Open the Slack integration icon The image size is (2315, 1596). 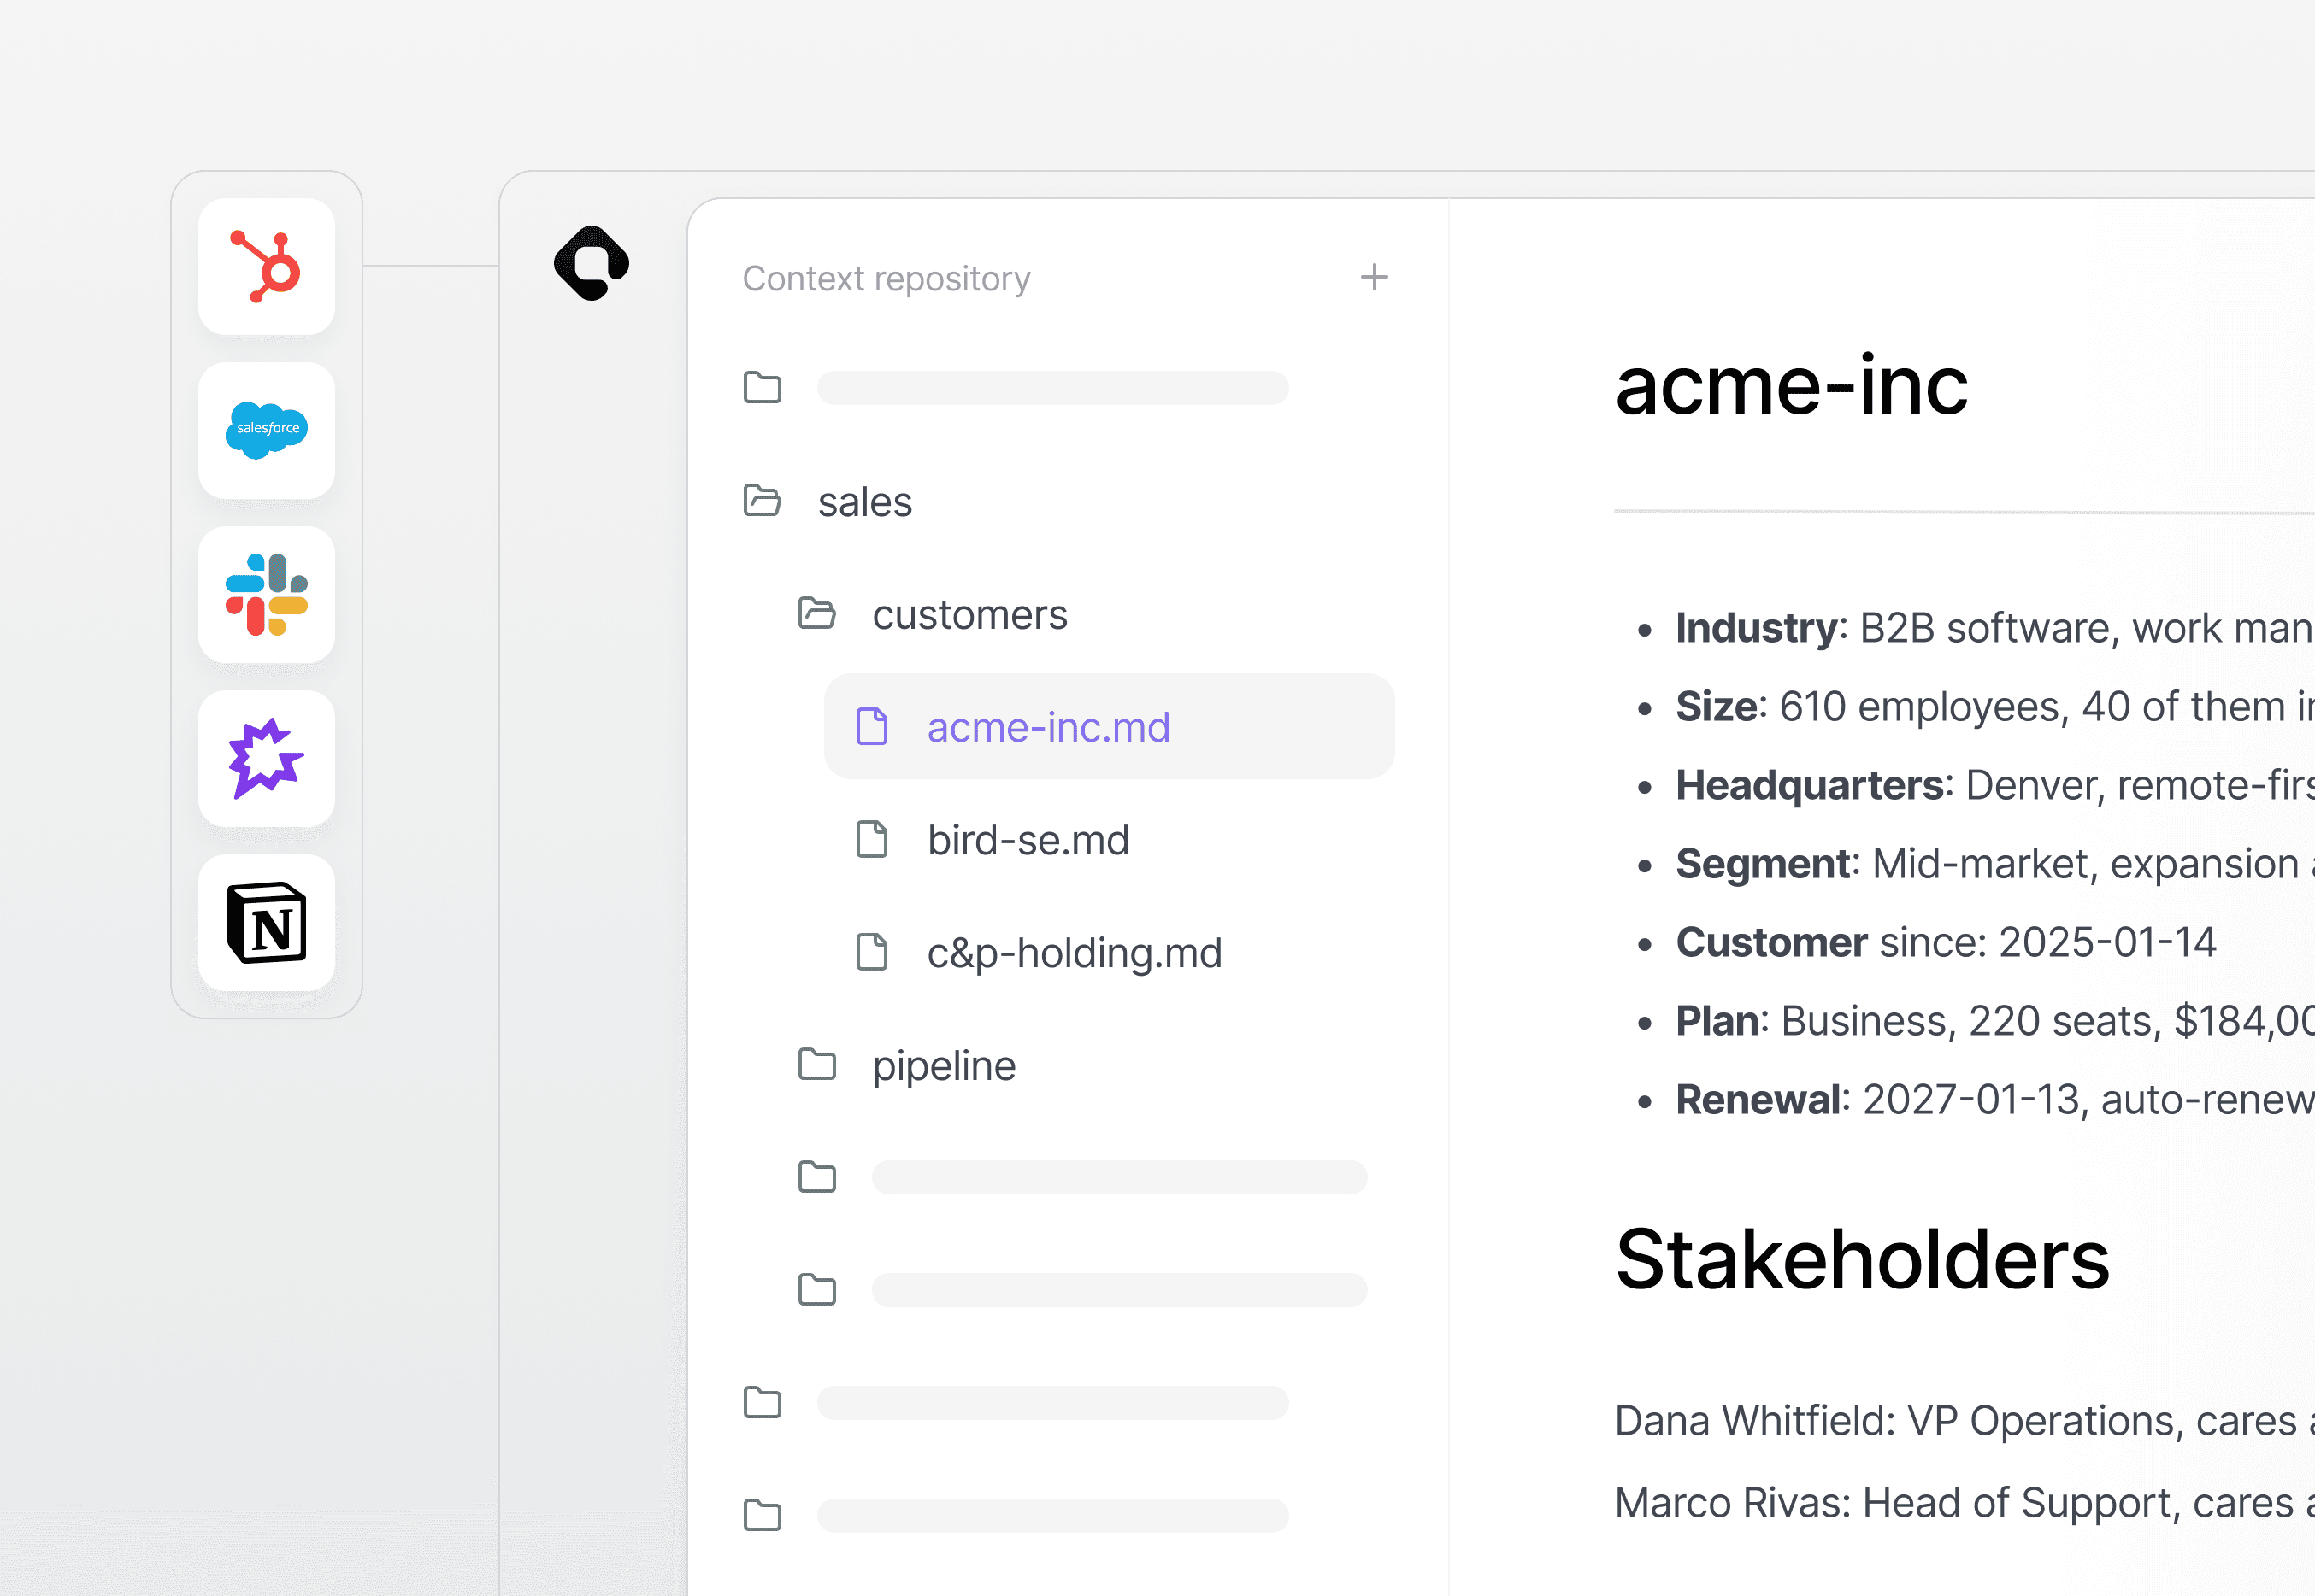[x=266, y=594]
